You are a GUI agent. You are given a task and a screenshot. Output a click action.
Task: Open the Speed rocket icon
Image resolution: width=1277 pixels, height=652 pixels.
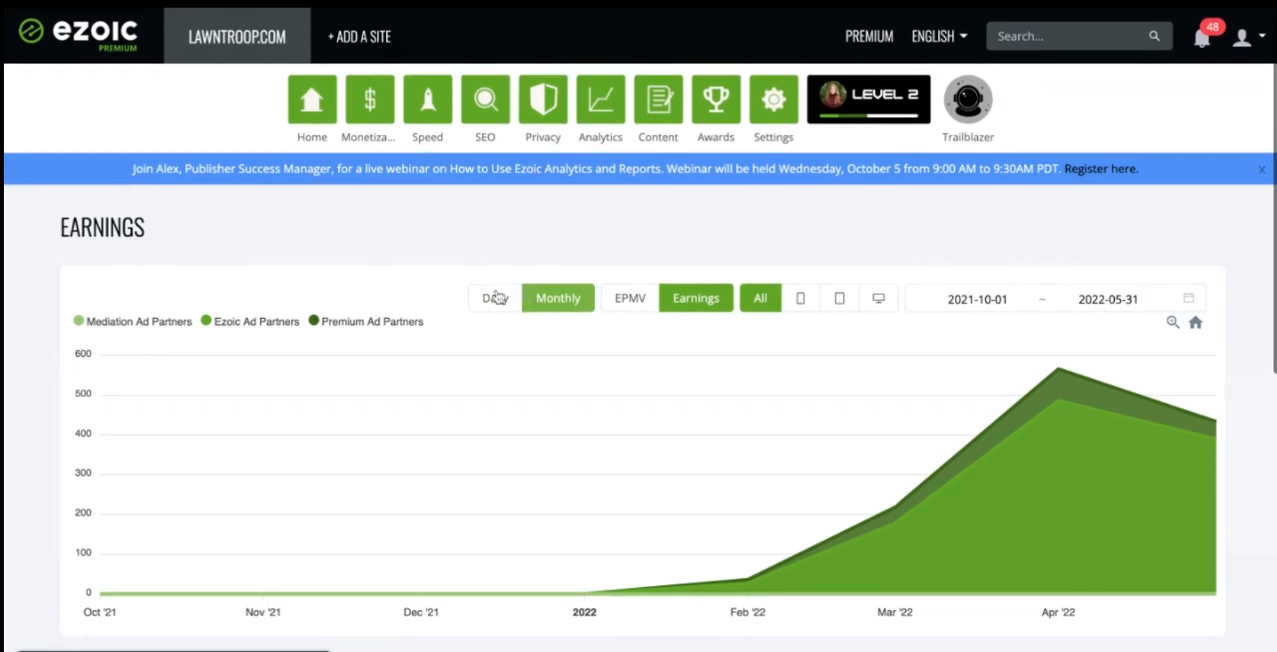(428, 99)
